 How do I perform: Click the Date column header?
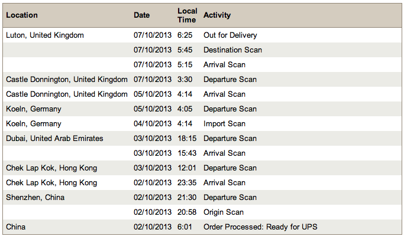[142, 15]
